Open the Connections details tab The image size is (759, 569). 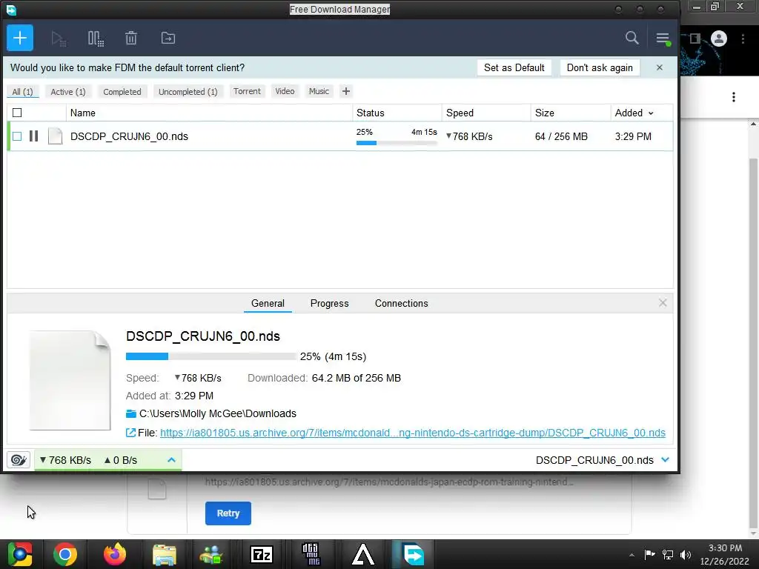401,303
